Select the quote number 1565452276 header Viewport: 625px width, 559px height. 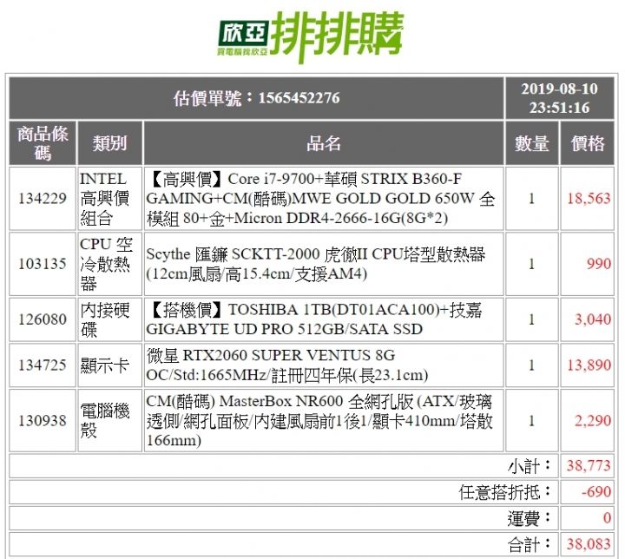(x=257, y=98)
